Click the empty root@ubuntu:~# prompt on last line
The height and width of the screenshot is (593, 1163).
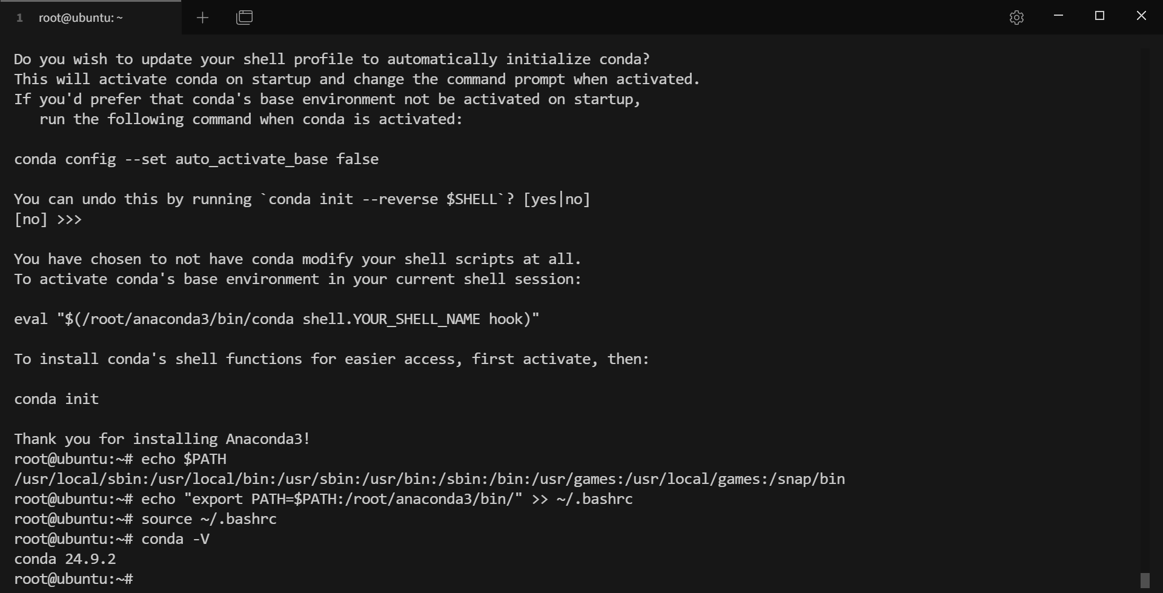tap(73, 579)
